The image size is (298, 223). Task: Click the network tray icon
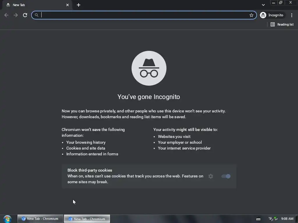[276, 219]
